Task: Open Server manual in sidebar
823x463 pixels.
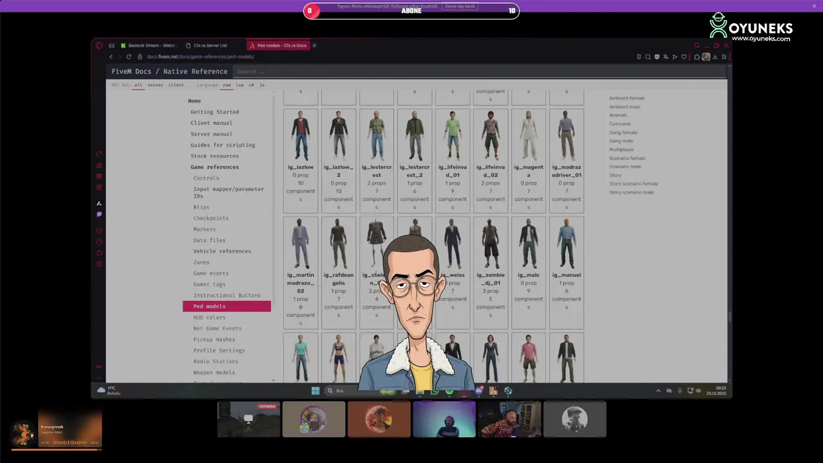Action: point(212,134)
